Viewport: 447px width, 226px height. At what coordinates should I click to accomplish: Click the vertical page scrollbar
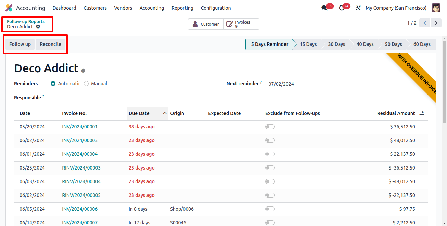tap(444, 82)
